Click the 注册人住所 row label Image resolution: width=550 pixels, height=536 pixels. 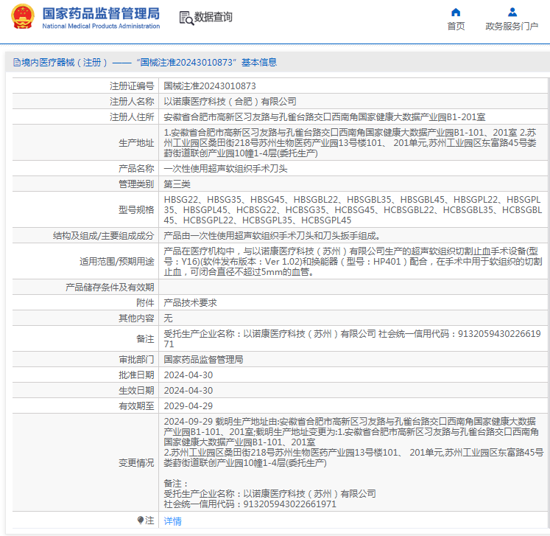132,117
